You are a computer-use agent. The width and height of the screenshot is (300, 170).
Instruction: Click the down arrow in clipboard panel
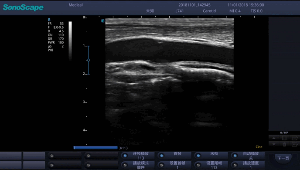[x=274, y=144]
